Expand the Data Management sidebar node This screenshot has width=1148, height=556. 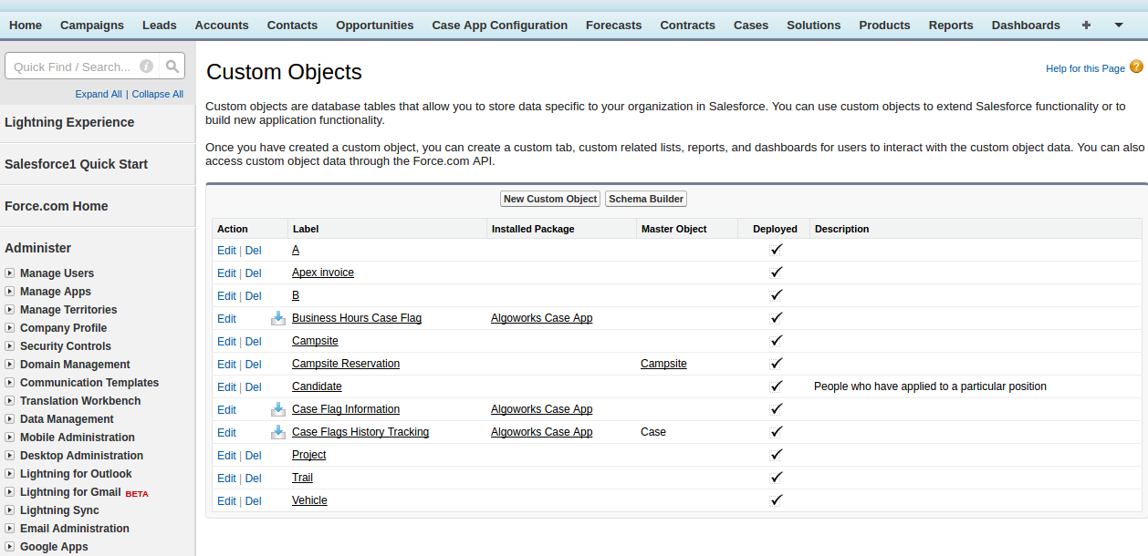[9, 419]
